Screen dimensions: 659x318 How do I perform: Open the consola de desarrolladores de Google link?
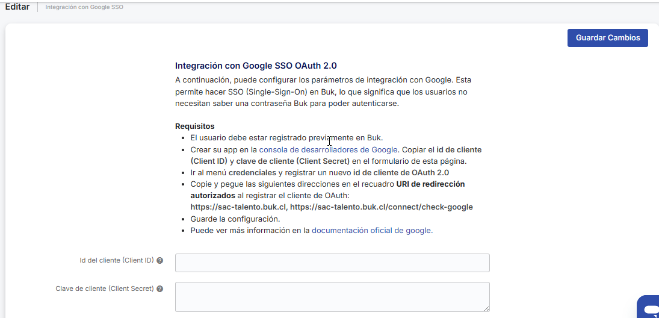328,150
